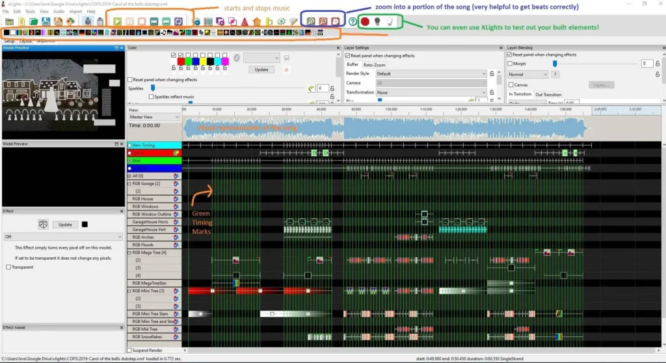This screenshot has width=666, height=363.
Task: Click the question mark button beside Normal
Action: 555,75
